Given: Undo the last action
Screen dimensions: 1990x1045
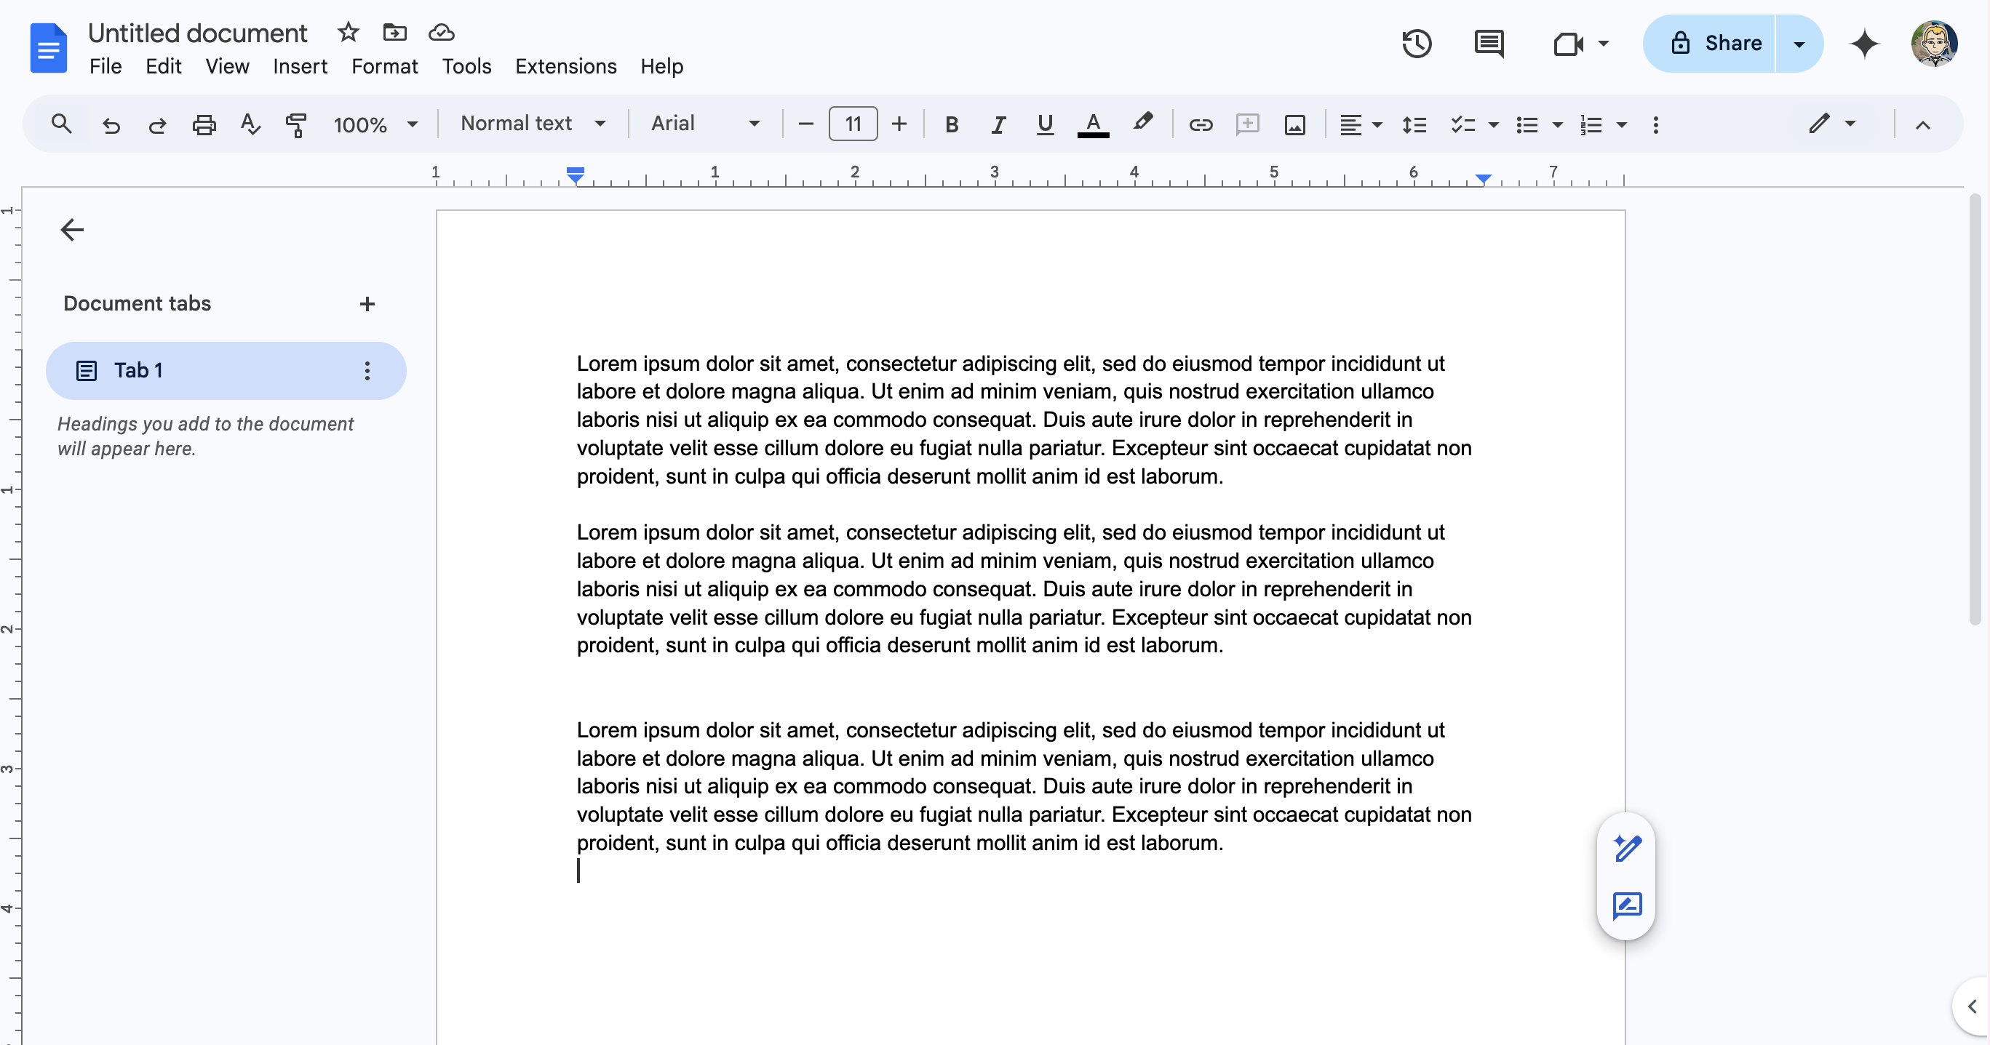Looking at the screenshot, I should pos(111,124).
